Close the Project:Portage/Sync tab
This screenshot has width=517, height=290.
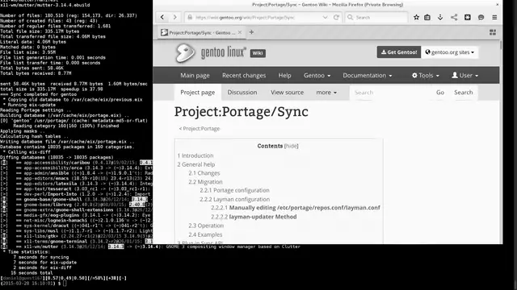[x=240, y=32]
